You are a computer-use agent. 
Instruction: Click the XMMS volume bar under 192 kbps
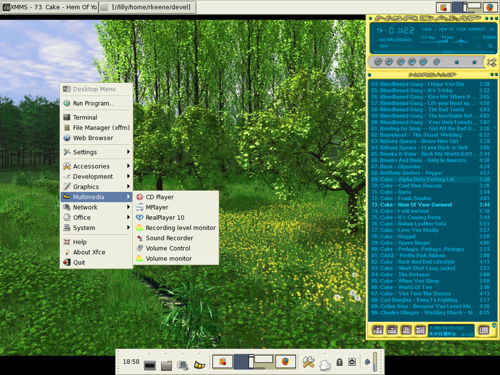[433, 42]
